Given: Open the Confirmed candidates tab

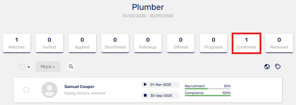Looking at the screenshot, I should coord(246,43).
